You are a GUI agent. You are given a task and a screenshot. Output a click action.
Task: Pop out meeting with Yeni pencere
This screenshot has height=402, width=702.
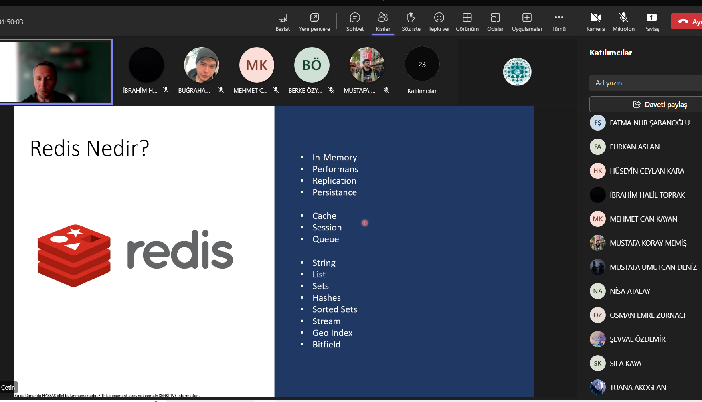point(314,22)
